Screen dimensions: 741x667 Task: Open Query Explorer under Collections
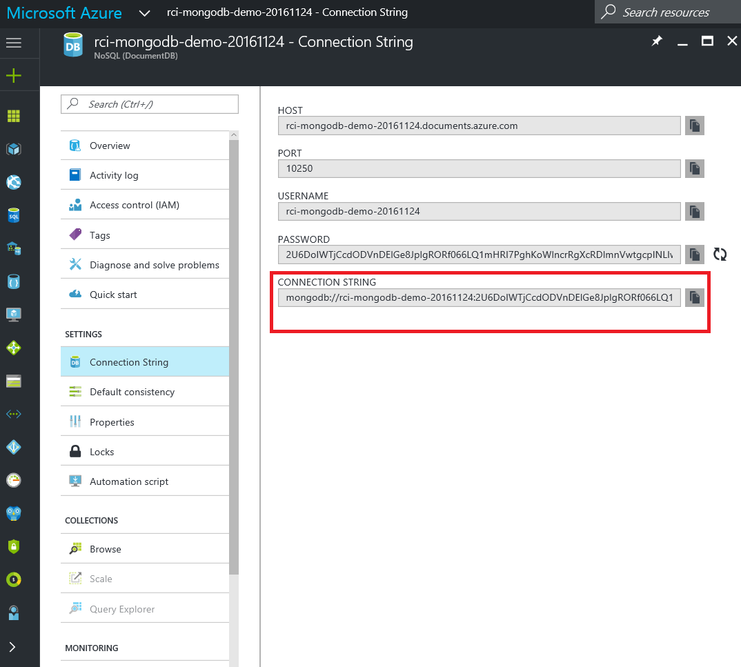click(x=145, y=609)
